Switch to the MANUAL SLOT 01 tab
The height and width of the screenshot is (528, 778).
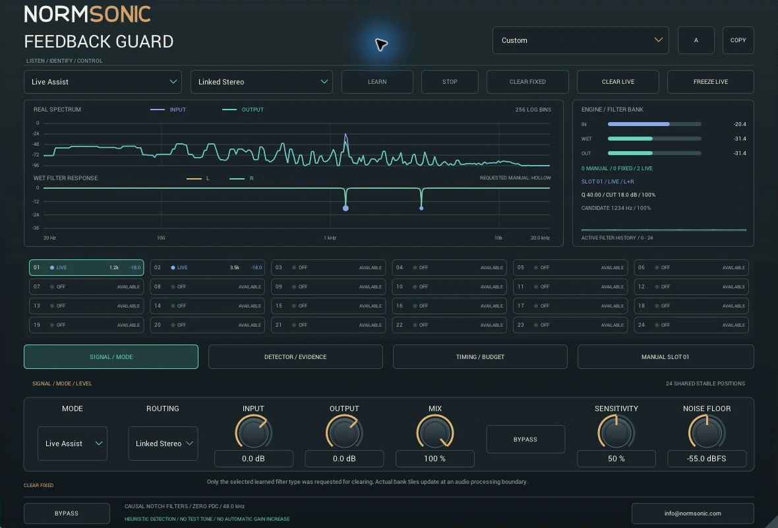[665, 357]
